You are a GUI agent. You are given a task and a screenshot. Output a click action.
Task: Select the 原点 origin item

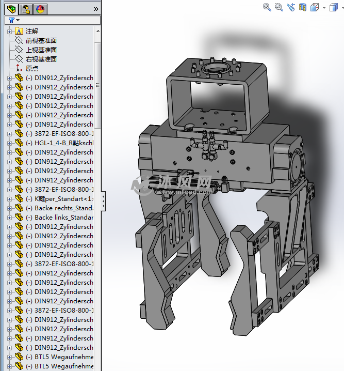coord(32,68)
